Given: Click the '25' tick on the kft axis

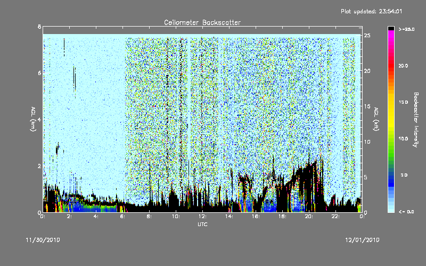Looking at the screenshot, I should point(367,36).
